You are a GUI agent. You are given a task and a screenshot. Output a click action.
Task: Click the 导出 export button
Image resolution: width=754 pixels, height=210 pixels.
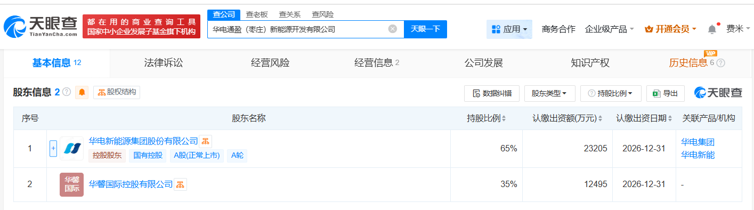(666, 93)
